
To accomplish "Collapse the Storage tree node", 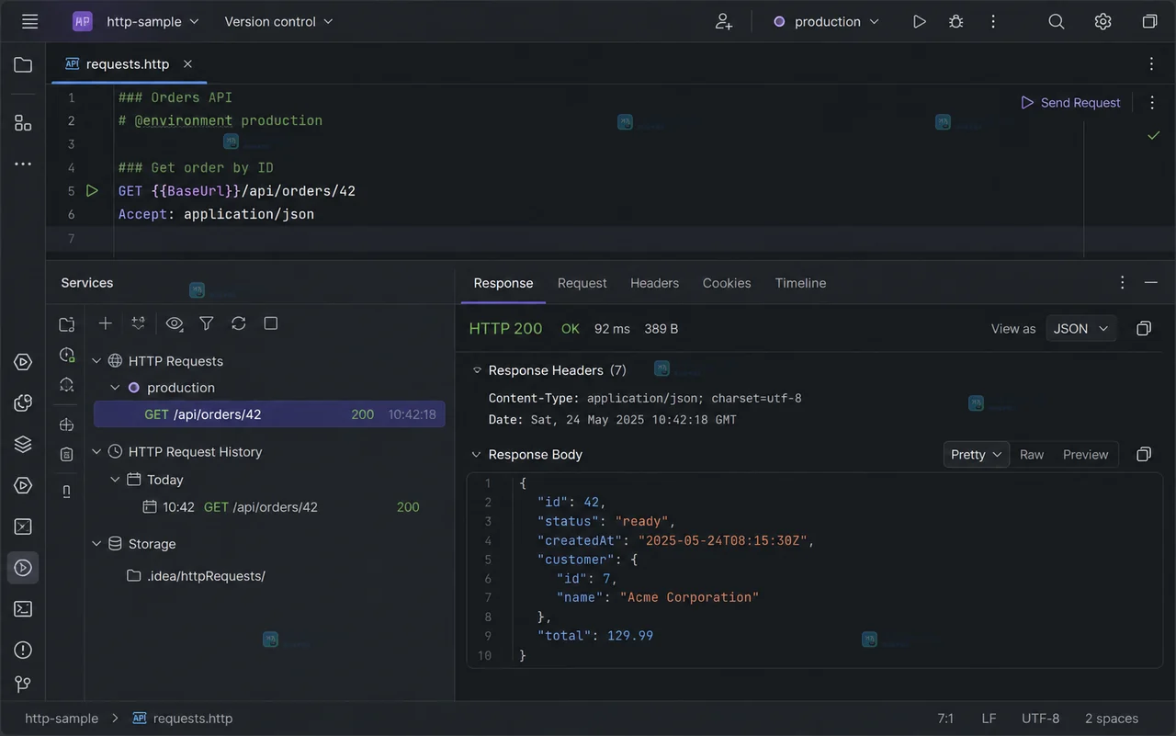I will click(x=96, y=544).
